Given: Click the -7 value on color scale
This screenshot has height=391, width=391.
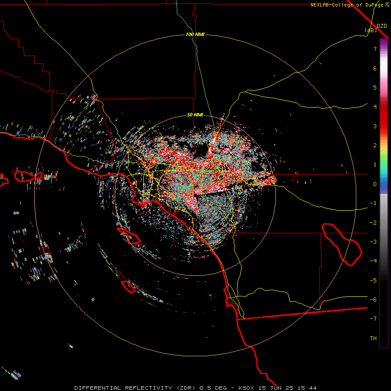Looking at the screenshot, I should pos(373,319).
